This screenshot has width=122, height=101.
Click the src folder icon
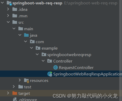coord(15,22)
